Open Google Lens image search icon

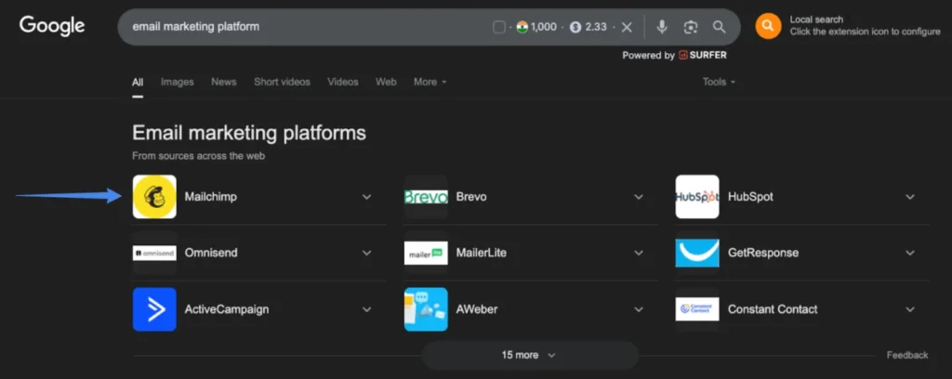691,27
